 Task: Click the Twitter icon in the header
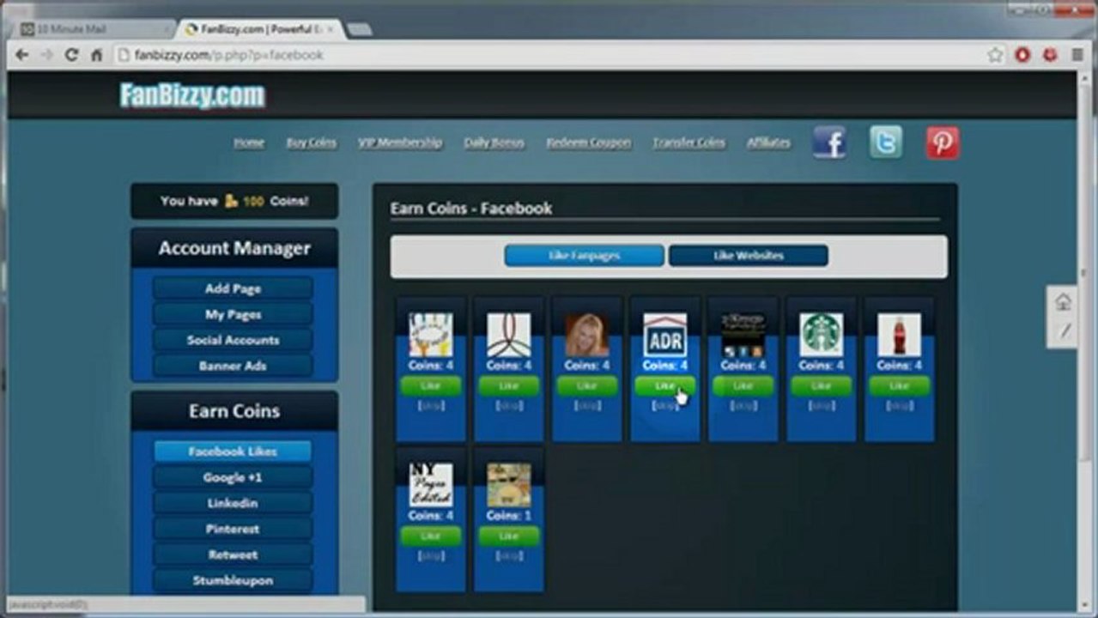coord(885,142)
